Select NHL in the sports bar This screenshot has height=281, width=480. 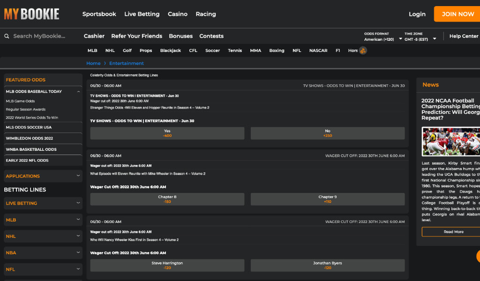pyautogui.click(x=110, y=51)
